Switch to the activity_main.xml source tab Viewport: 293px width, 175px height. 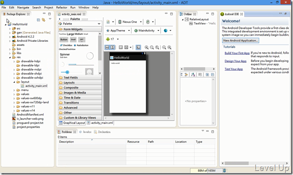[x=100, y=123]
